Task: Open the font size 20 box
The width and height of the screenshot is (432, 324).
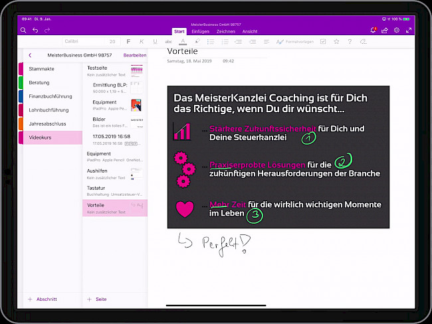Action: pyautogui.click(x=112, y=41)
